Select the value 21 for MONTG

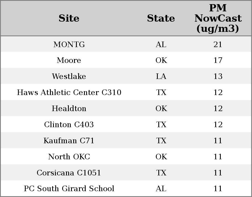tap(218, 44)
